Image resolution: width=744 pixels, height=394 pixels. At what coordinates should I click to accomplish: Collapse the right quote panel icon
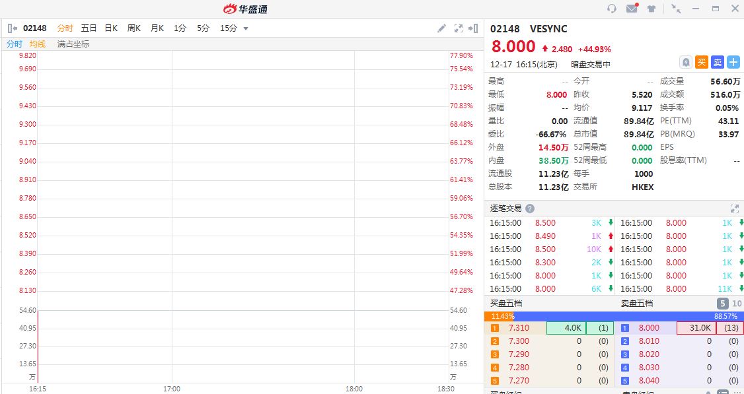tap(473, 28)
